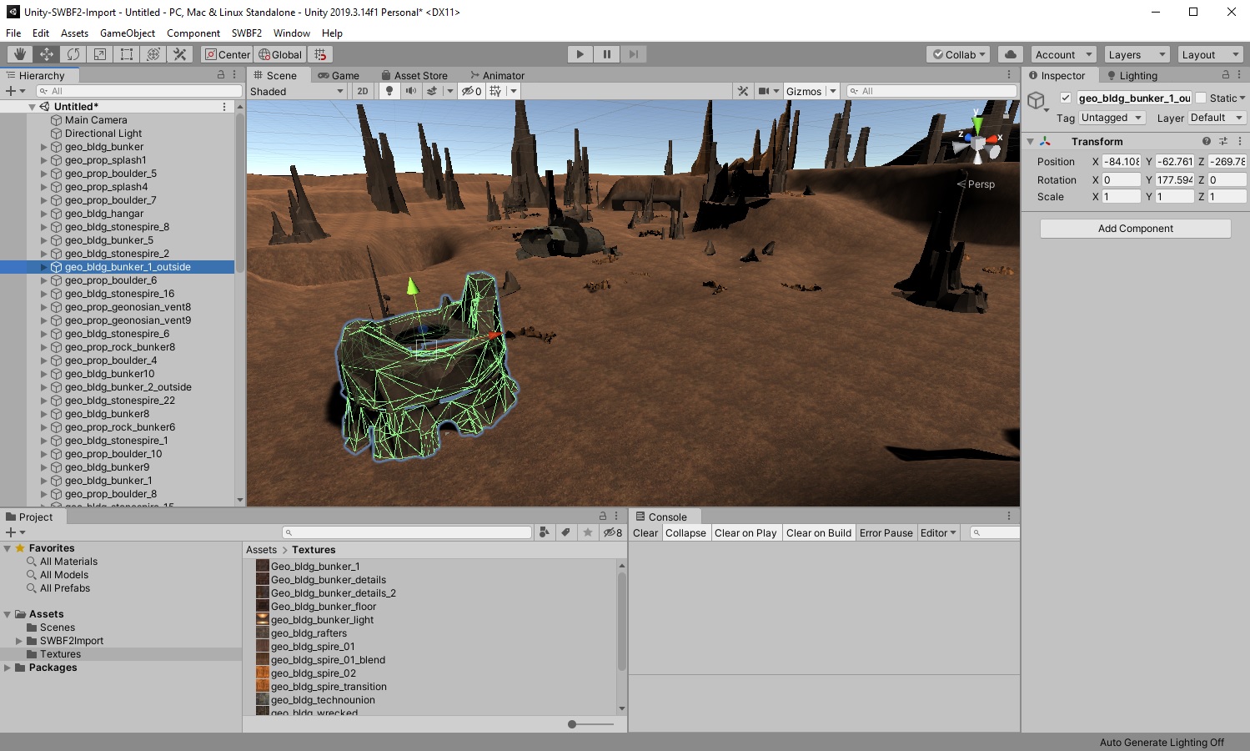Click the Pause button
Screen dimensions: 1250x751
tap(606, 54)
